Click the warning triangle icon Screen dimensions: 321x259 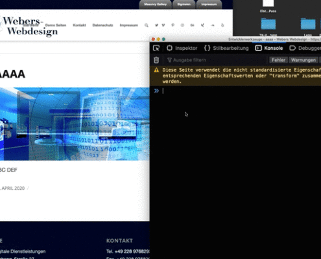[x=156, y=70]
